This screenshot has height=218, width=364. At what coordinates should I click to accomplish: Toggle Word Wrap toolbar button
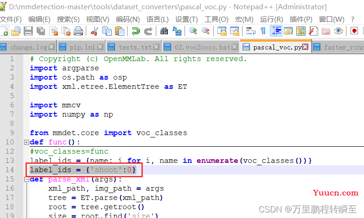point(250,31)
